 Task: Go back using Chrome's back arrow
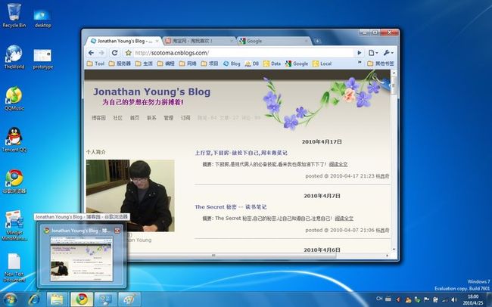click(x=91, y=53)
